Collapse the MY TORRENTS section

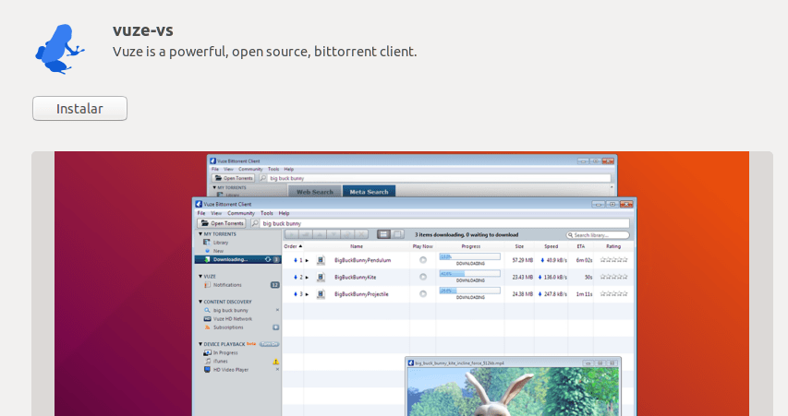pos(200,234)
